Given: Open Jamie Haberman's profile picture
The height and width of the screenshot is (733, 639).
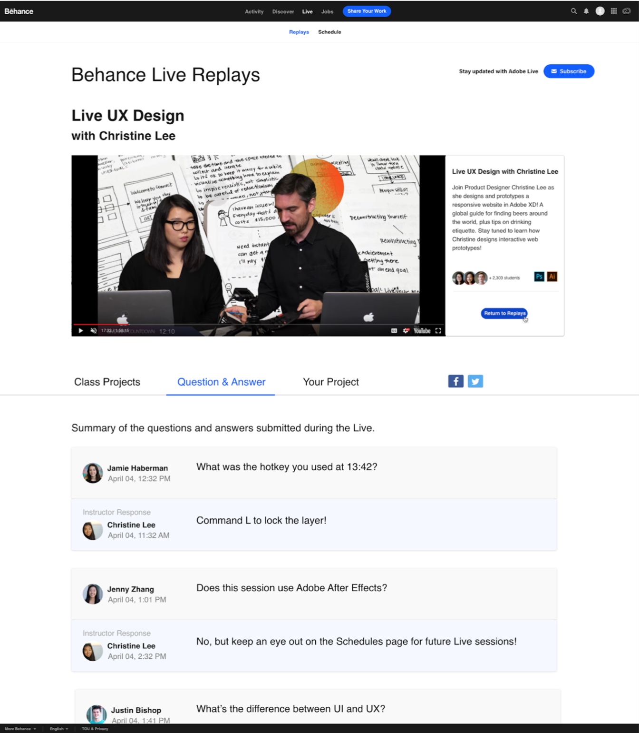Looking at the screenshot, I should [93, 473].
